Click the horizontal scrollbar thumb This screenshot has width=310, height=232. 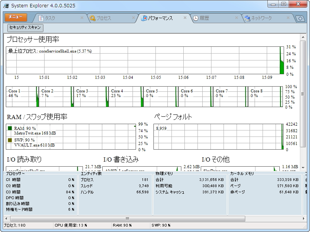pos(128,218)
